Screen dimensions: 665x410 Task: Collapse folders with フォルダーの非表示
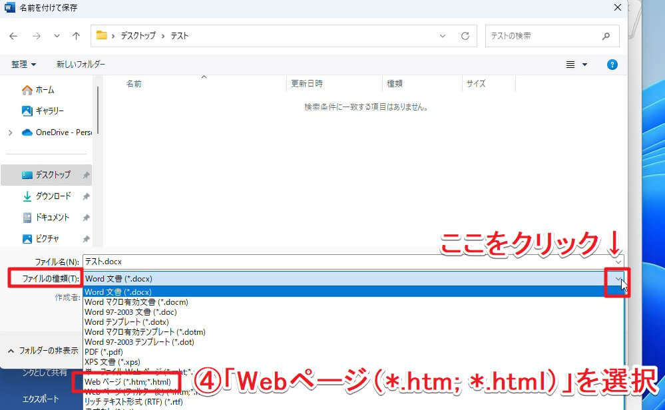(x=43, y=351)
